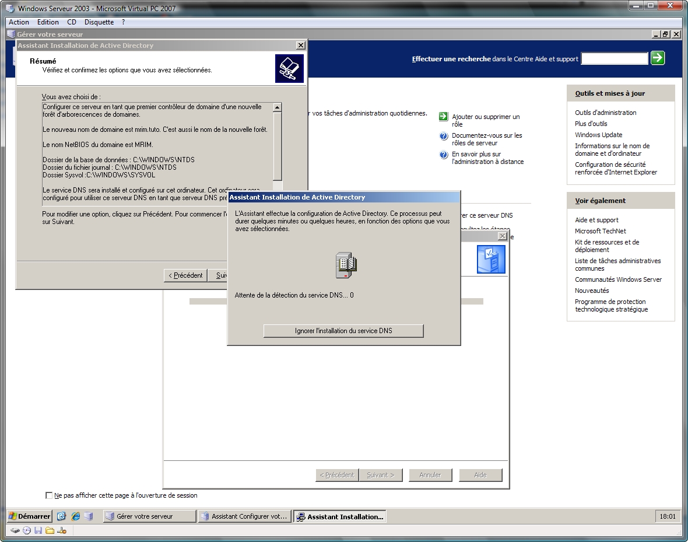
Task: Click the help search input field
Action: point(615,58)
